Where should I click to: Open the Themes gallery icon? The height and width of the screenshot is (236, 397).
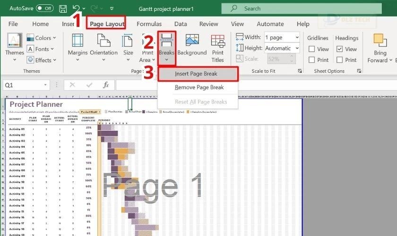[14, 42]
